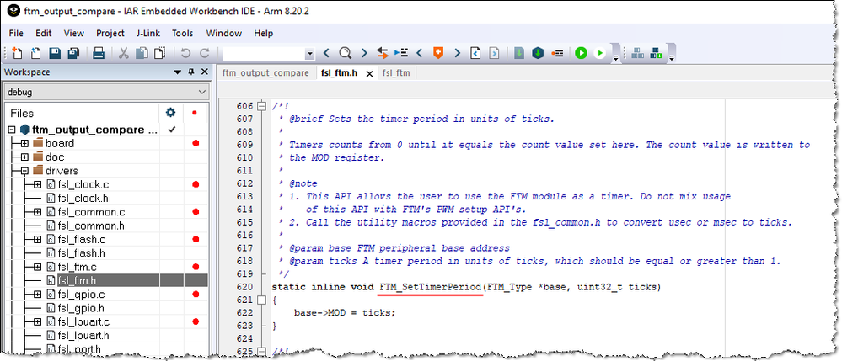Viewport: 842px width, 361px height.
Task: Navigate backward in source history
Action: [475, 53]
